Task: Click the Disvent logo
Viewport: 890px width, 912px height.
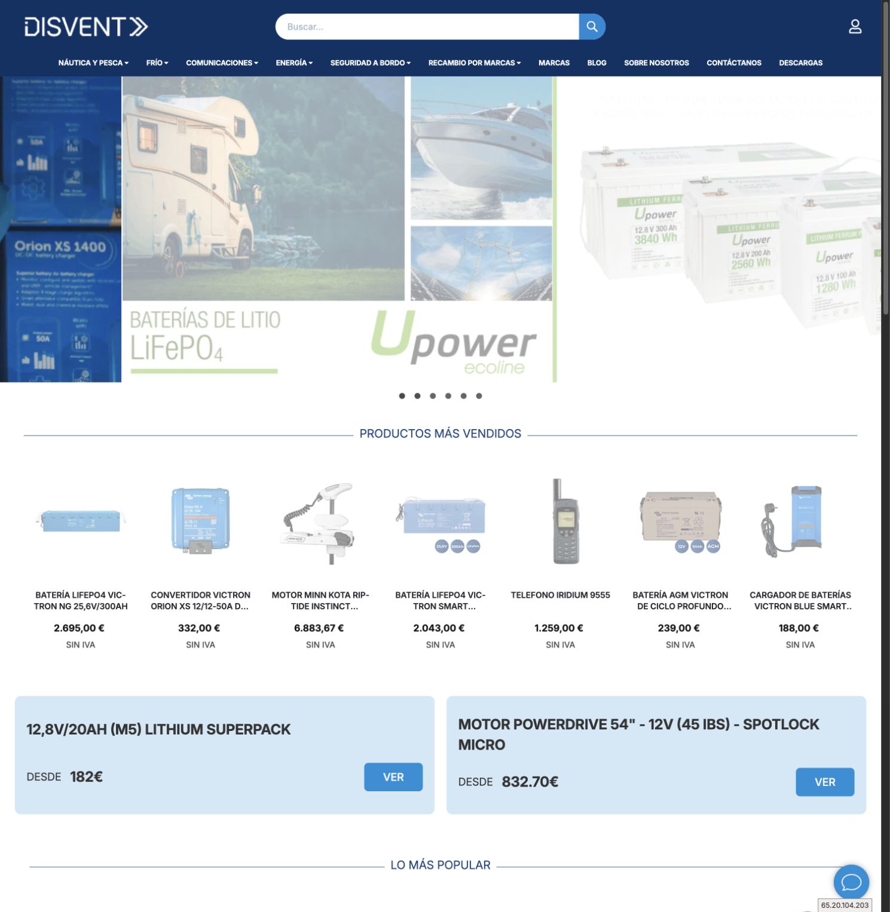Action: tap(86, 27)
